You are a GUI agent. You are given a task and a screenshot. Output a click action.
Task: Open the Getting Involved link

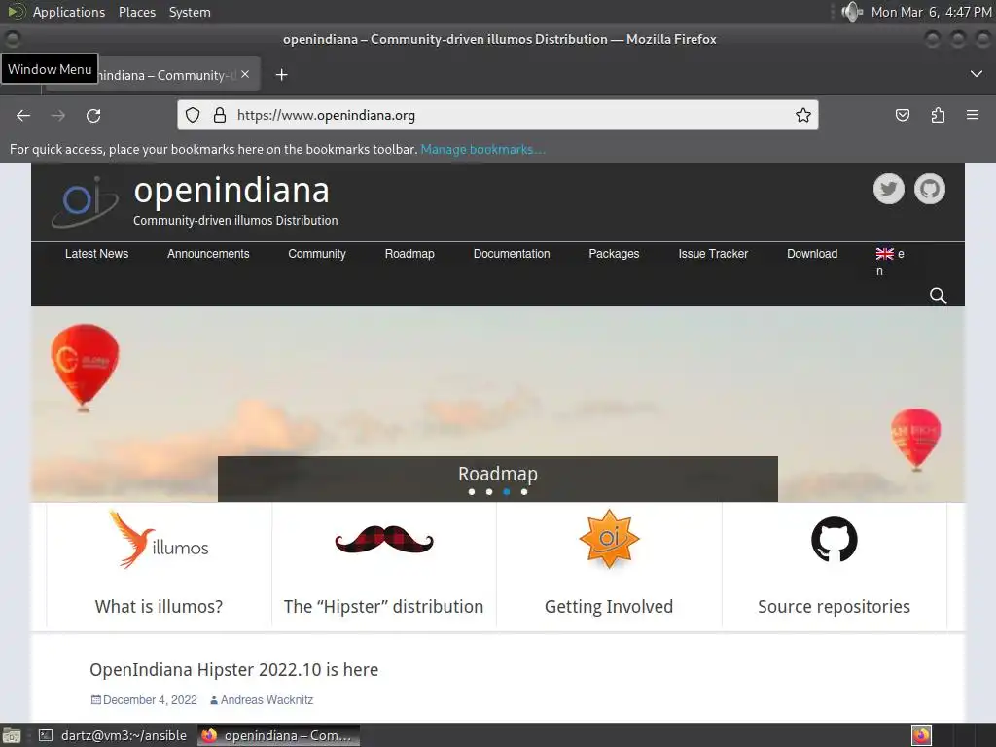click(x=609, y=607)
